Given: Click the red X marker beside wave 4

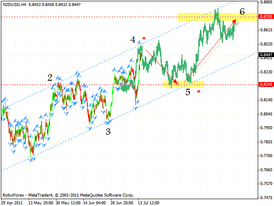Looking at the screenshot, I should pos(144,38).
